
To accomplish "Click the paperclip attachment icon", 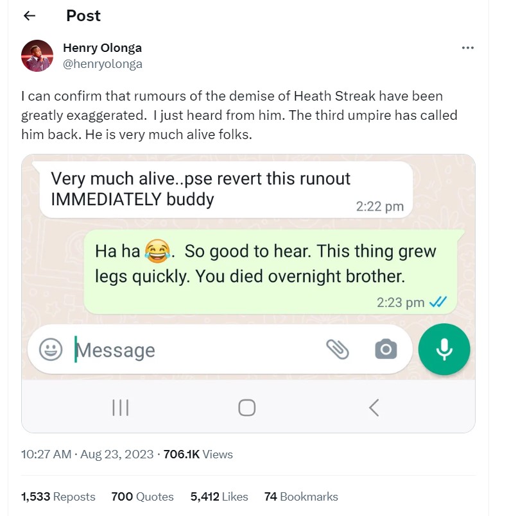I will coord(338,349).
